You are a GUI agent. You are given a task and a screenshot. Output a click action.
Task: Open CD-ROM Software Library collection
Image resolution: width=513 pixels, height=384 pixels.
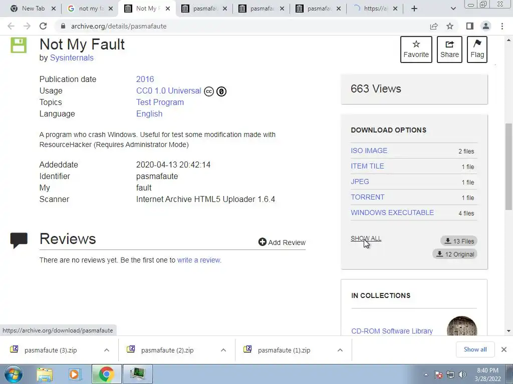tap(392, 331)
